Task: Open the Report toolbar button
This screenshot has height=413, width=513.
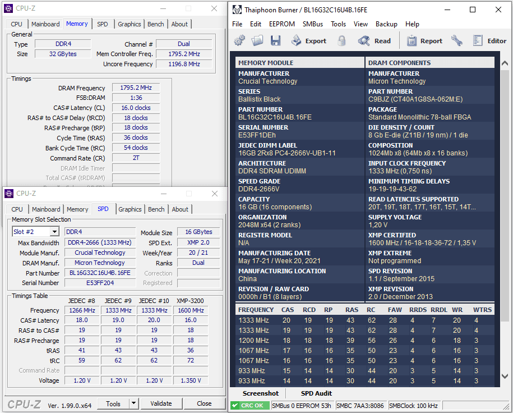Action: (424, 40)
